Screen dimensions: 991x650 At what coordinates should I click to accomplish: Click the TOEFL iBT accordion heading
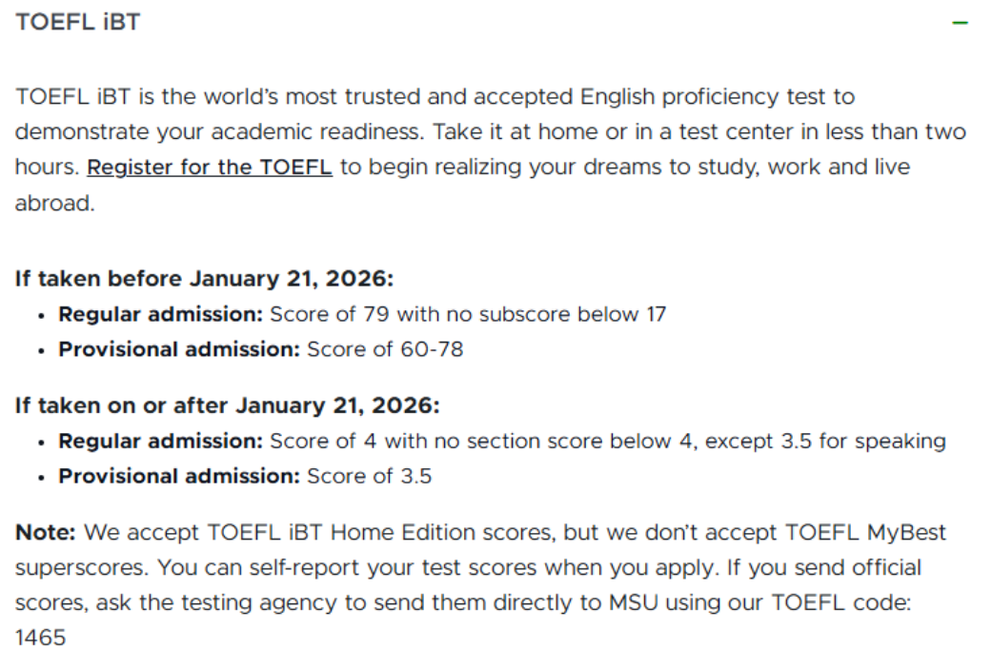coord(77,22)
